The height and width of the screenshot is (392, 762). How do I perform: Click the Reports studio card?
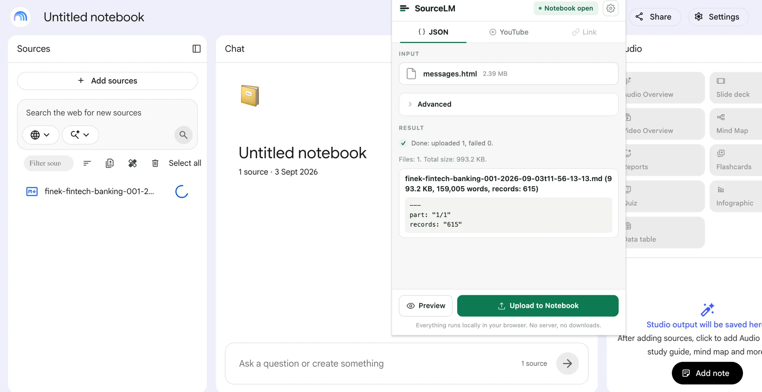(665, 160)
